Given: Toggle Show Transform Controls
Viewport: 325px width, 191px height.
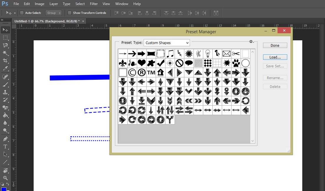Looking at the screenshot, I should (70, 13).
